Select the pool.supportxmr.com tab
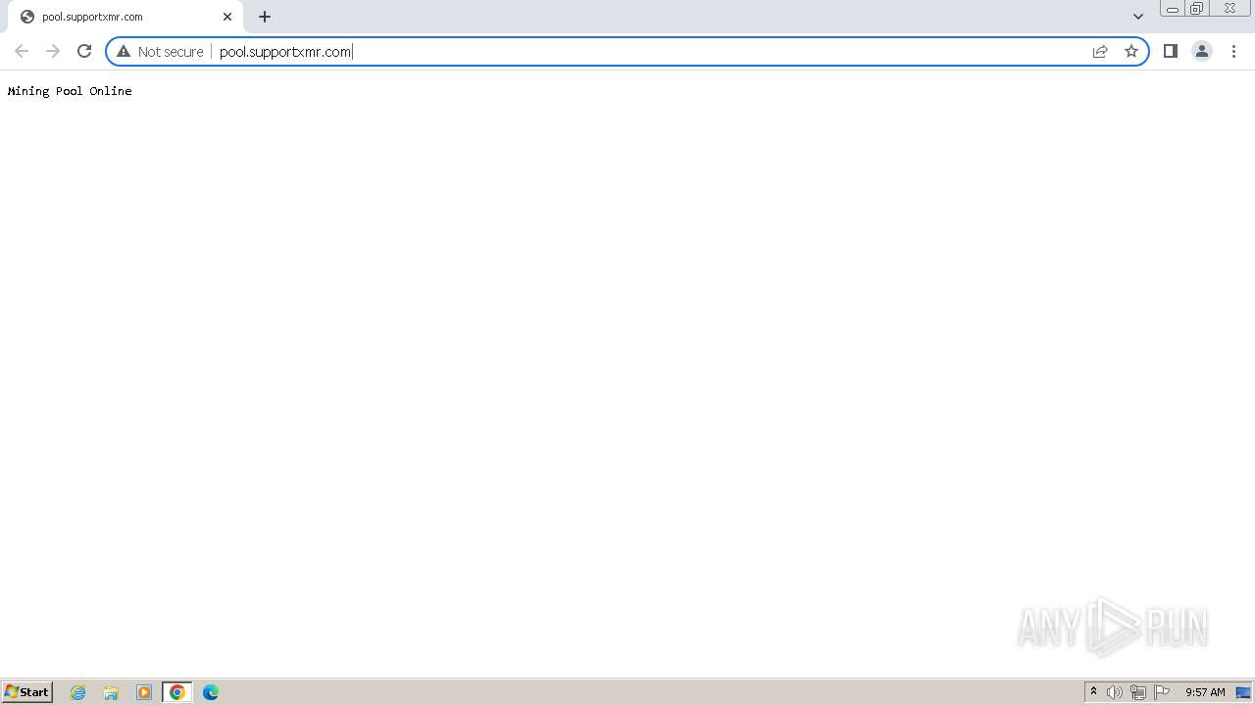 pos(125,17)
